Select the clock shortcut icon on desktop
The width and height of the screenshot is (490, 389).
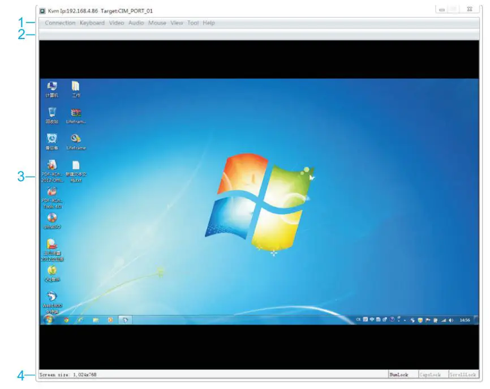(52, 142)
